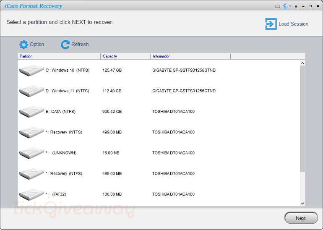Click the Refresh label text
This screenshot has width=323, height=230.
[80, 44]
